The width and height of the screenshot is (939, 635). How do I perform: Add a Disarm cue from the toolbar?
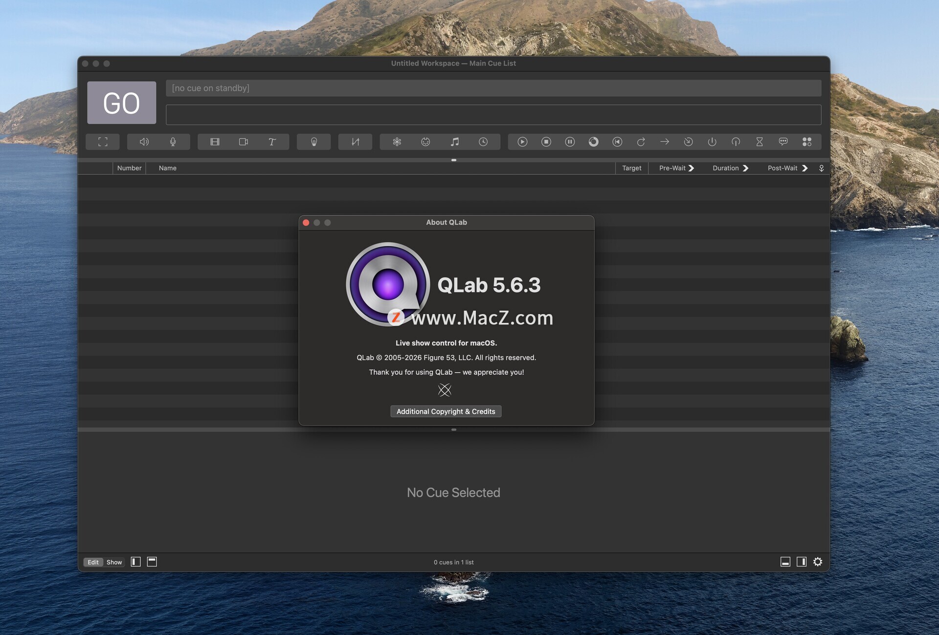click(736, 142)
